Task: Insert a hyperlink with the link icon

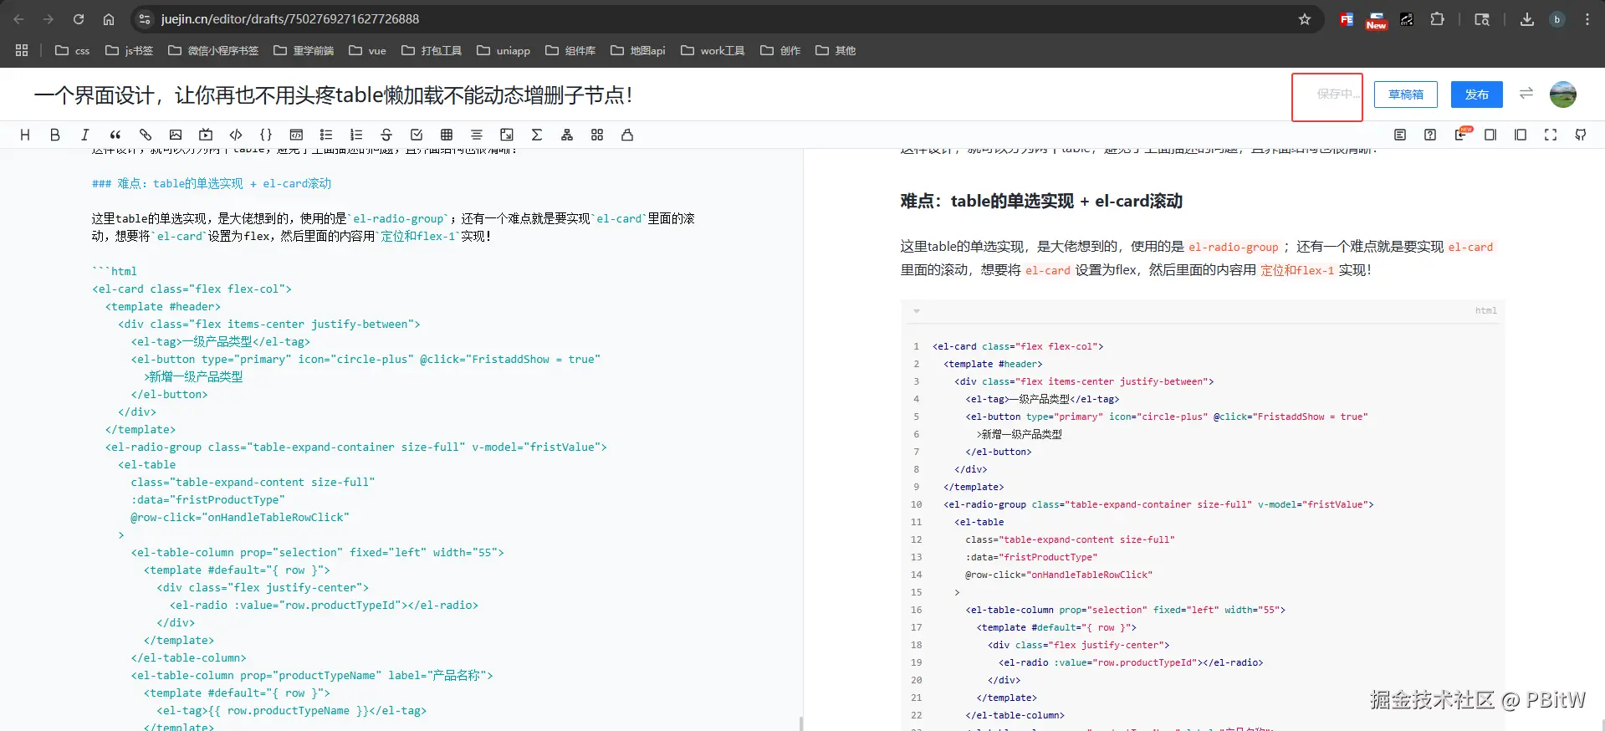Action: tap(146, 135)
